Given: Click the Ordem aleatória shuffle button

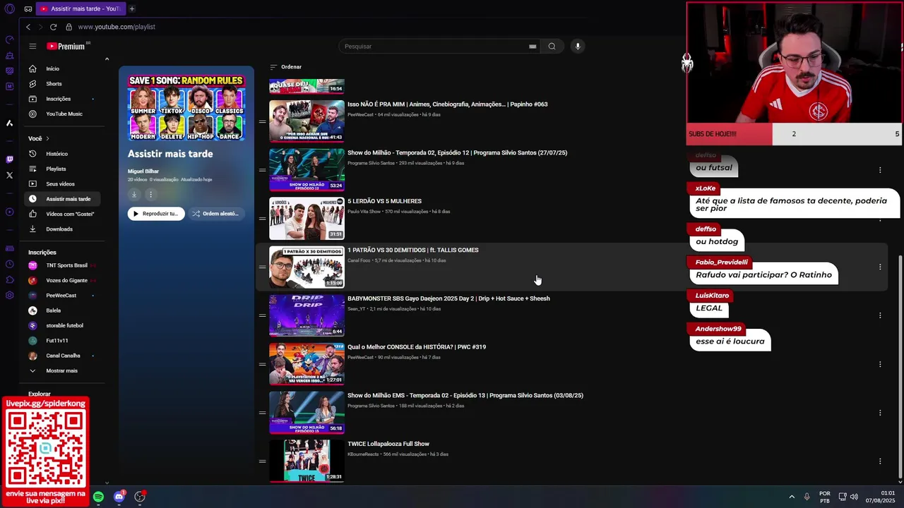Looking at the screenshot, I should (x=216, y=214).
